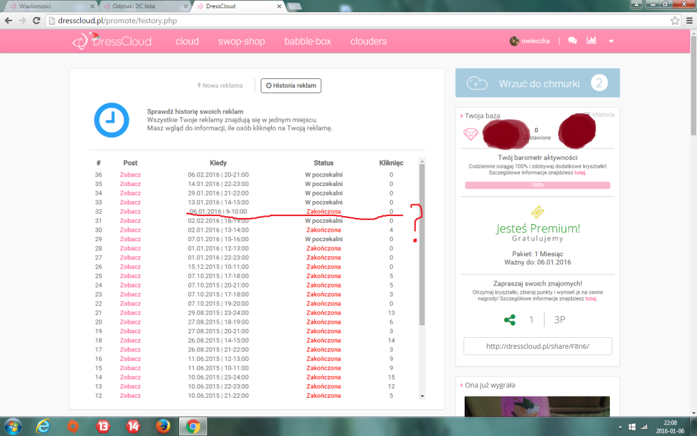The image size is (697, 436).
Task: Click the green share icon
Action: (509, 319)
